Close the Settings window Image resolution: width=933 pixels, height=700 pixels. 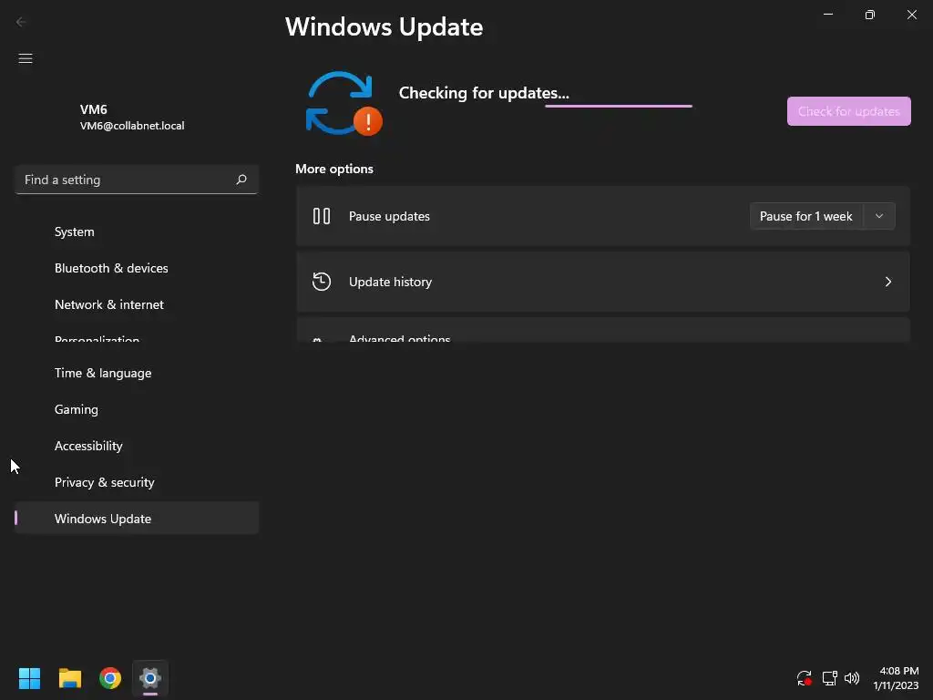(x=911, y=15)
